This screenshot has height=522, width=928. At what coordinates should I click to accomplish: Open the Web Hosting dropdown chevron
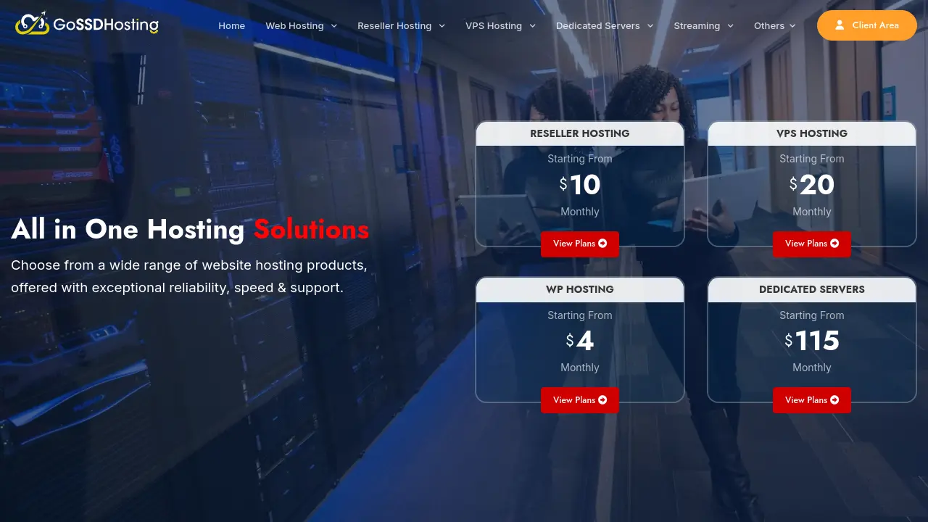pyautogui.click(x=333, y=25)
